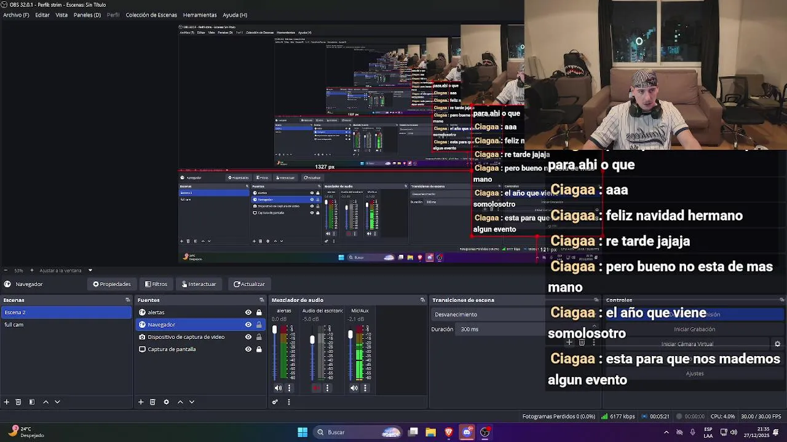This screenshot has width=787, height=442.
Task: Open options dots for the alertas audio channel
Action: [x=289, y=388]
